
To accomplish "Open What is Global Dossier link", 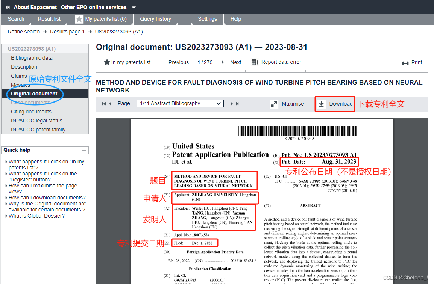I will click(x=36, y=216).
